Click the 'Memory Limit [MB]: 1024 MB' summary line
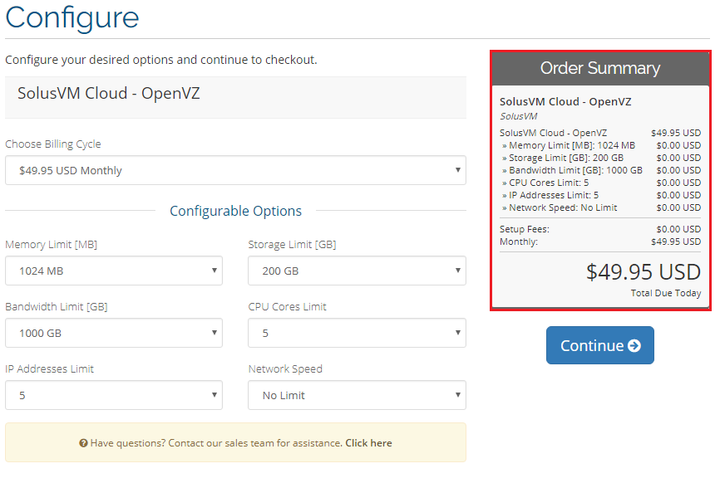The width and height of the screenshot is (720, 483). point(600,145)
